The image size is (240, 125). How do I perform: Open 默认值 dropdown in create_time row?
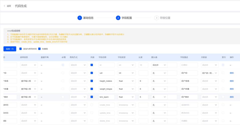[159, 105]
